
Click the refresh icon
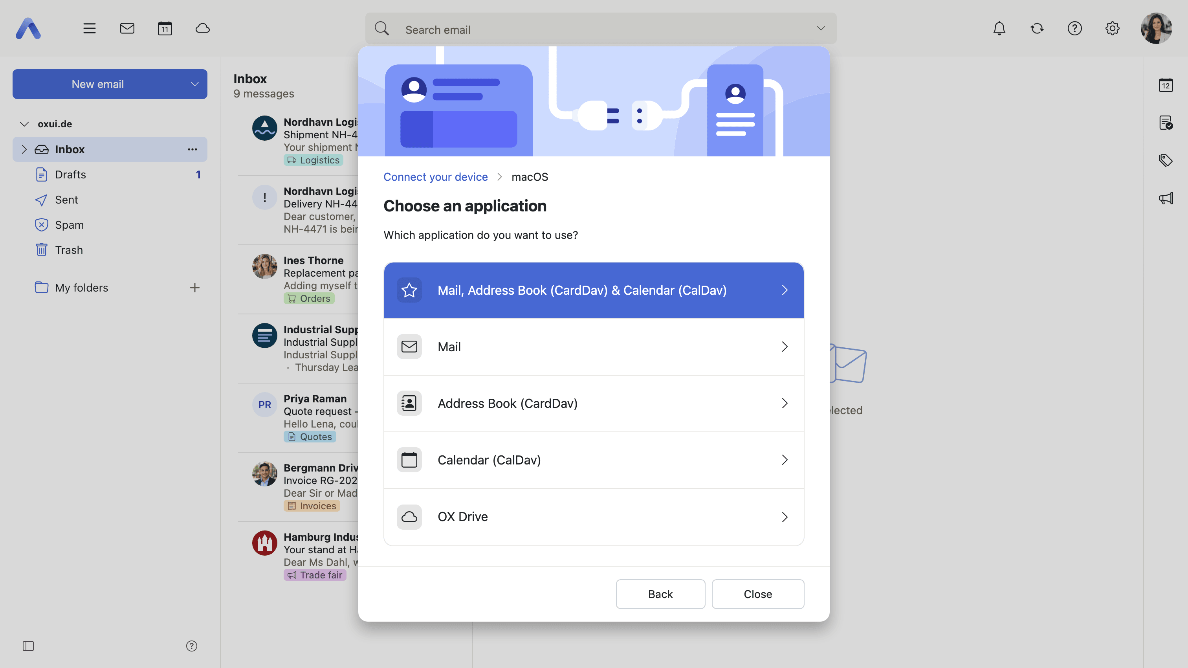pos(1037,28)
